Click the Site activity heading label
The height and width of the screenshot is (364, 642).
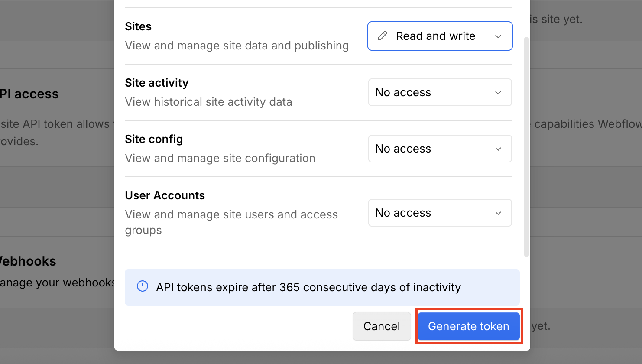pyautogui.click(x=156, y=83)
